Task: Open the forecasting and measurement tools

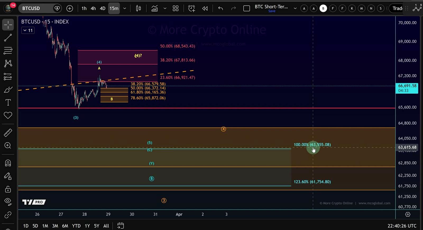Action: (8, 77)
